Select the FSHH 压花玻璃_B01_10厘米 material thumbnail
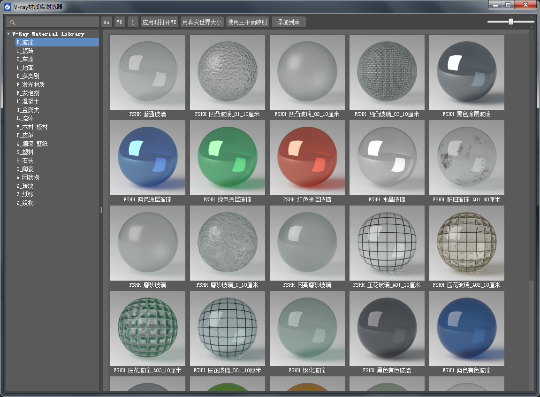Image resolution: width=540 pixels, height=397 pixels. [227, 328]
